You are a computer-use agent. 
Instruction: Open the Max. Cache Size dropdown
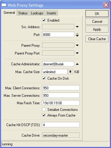pyautogui.click(x=70, y=72)
